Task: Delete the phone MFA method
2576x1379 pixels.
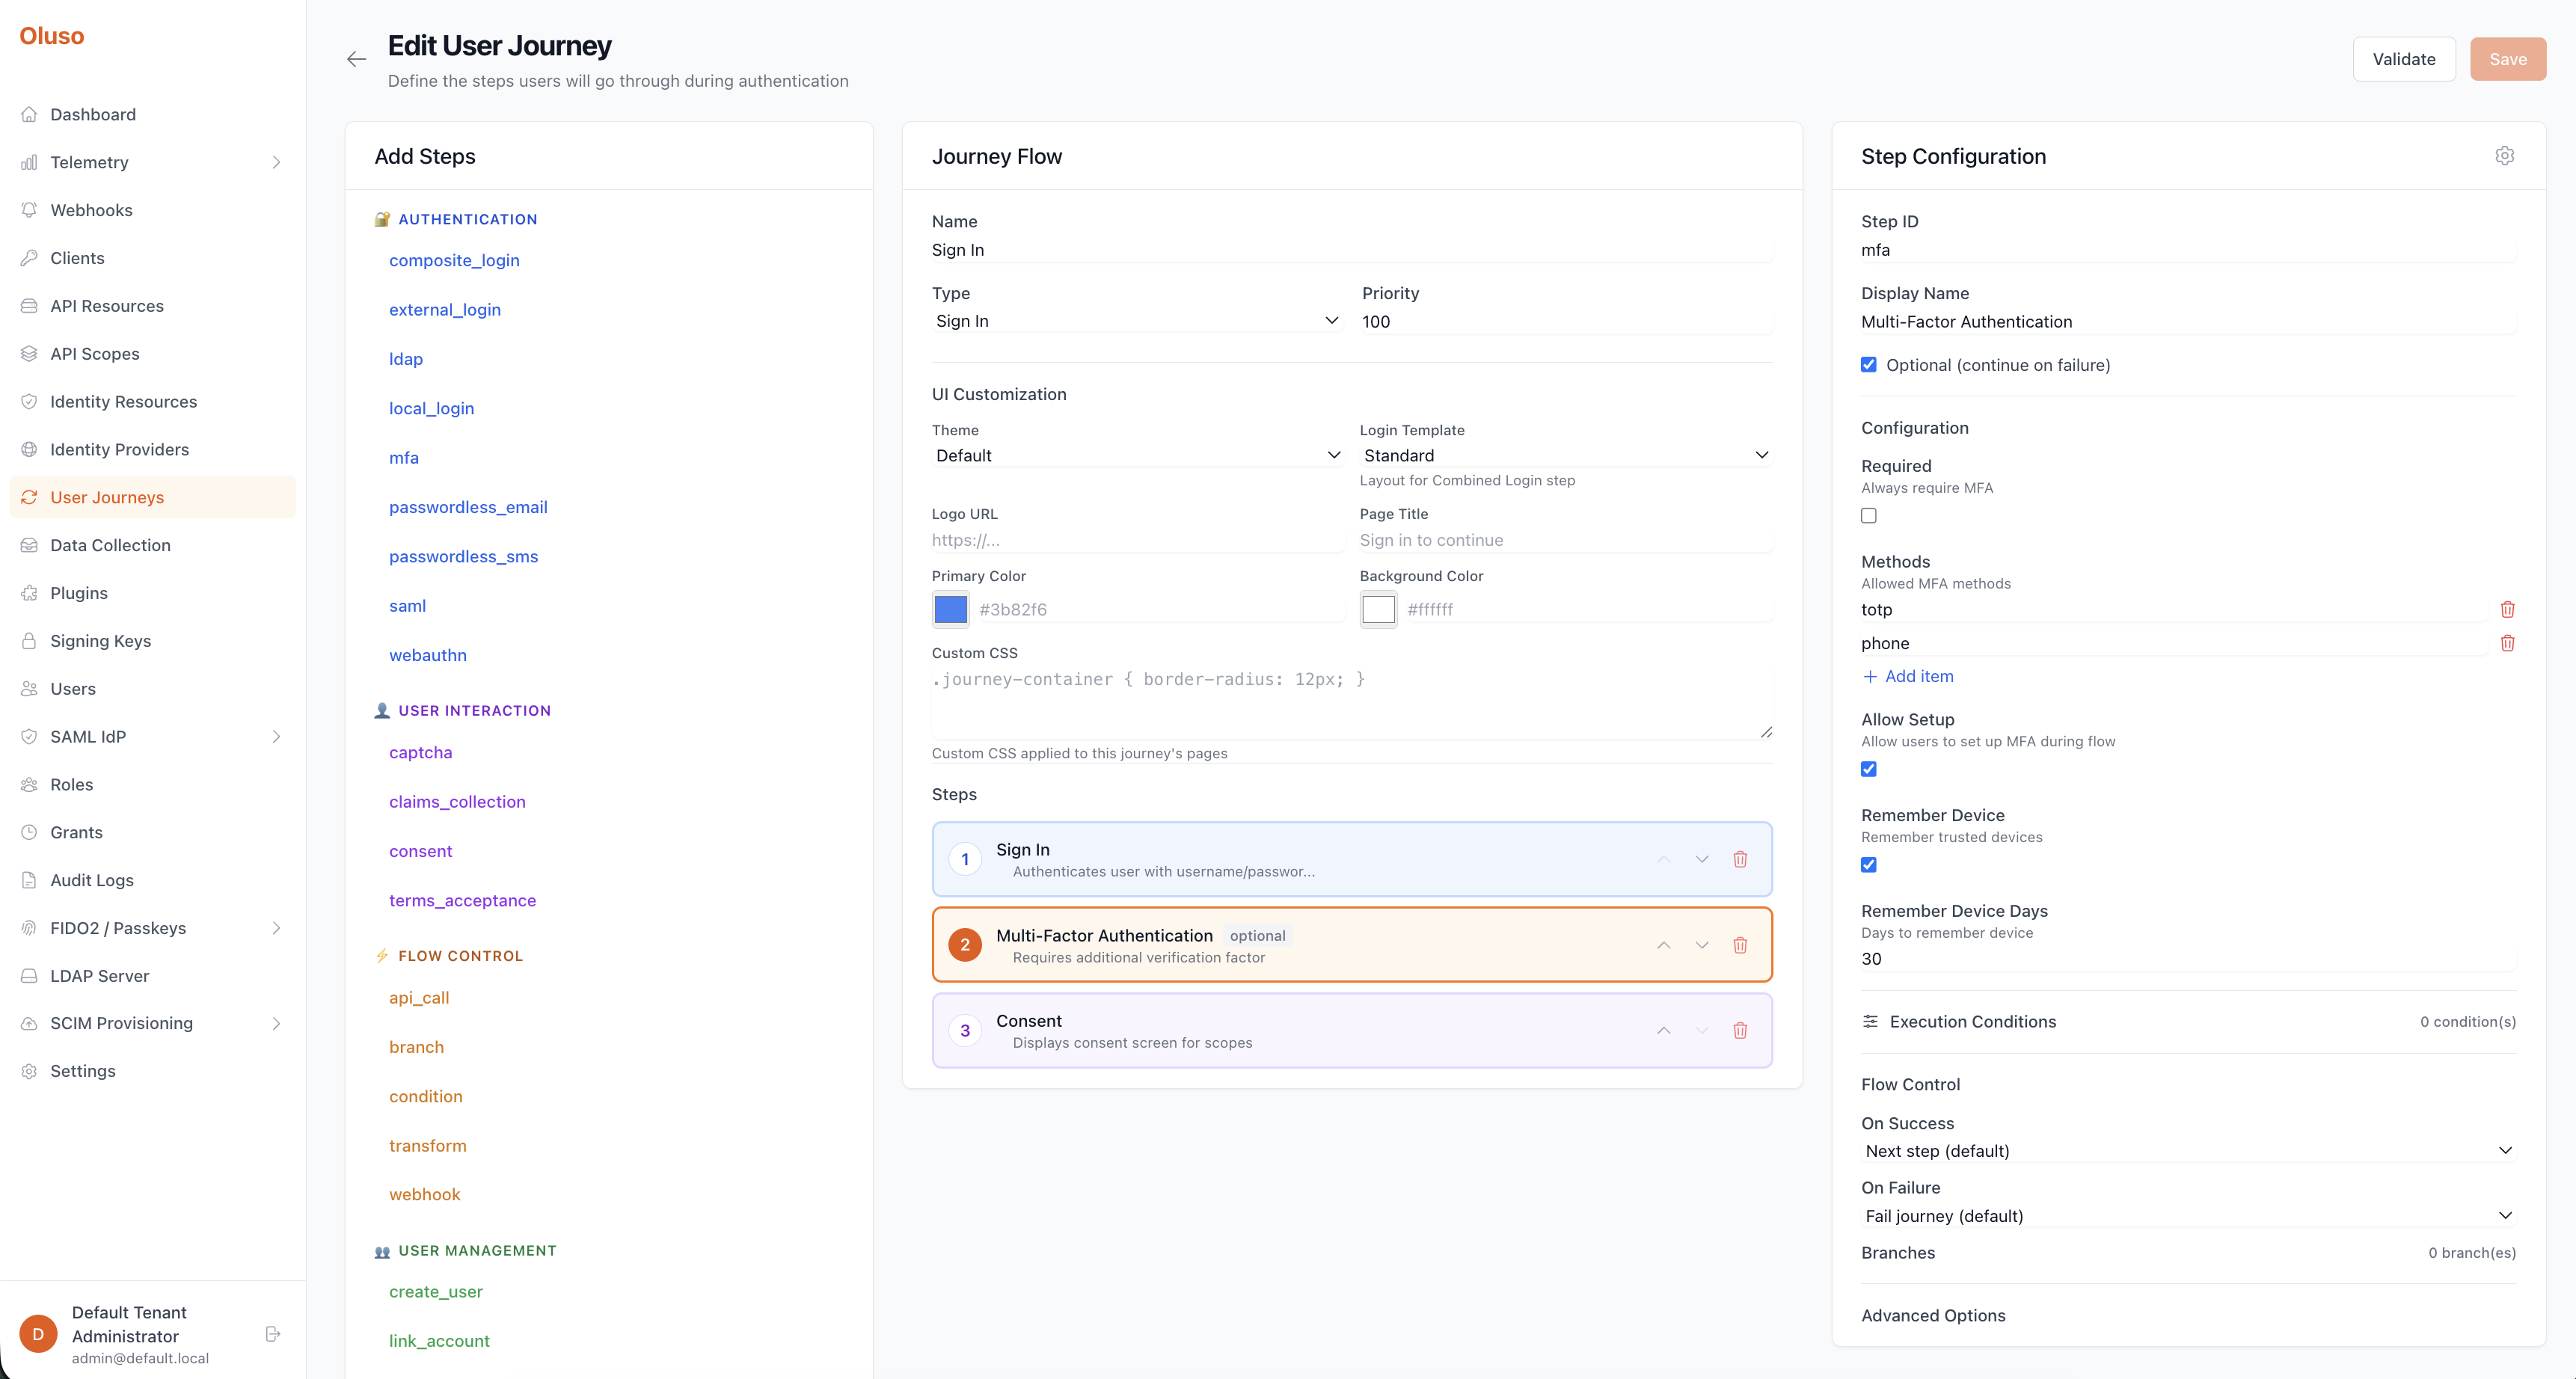Action: (2507, 643)
